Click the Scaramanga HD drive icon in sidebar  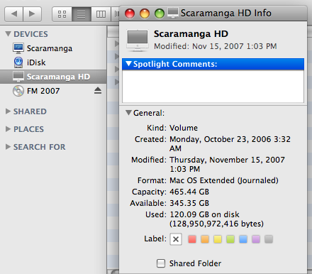pyautogui.click(x=18, y=77)
